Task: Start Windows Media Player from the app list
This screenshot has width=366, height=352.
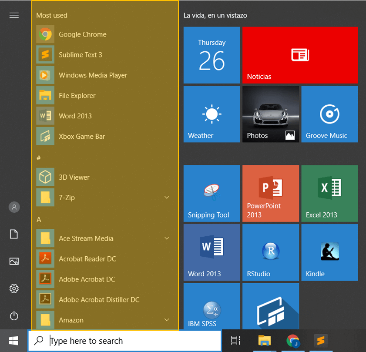Action: tap(105, 75)
